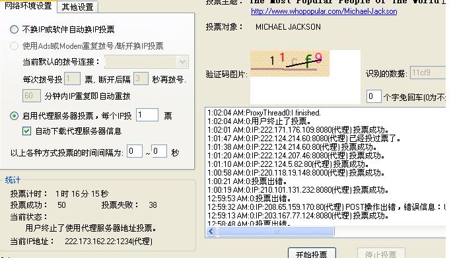This screenshot has width=451, height=258.
Task: Click the 投票失败 count 38
Action: click(x=153, y=205)
